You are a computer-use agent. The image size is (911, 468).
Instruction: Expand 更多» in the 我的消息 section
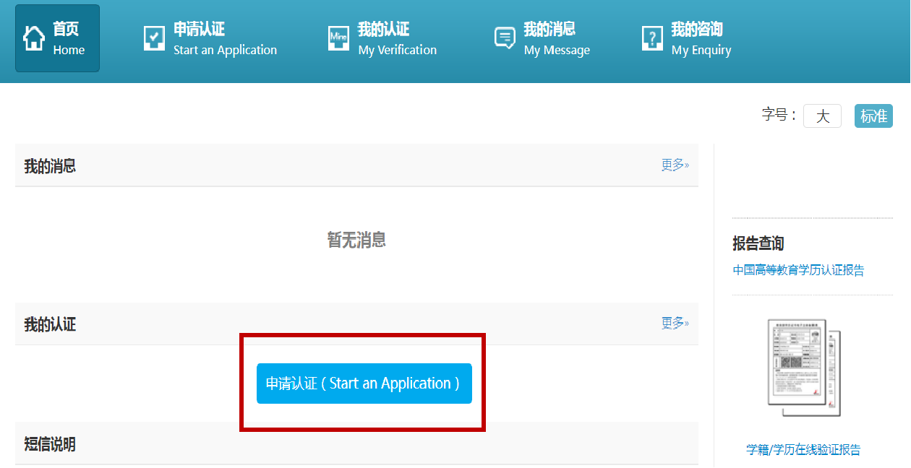tap(675, 165)
